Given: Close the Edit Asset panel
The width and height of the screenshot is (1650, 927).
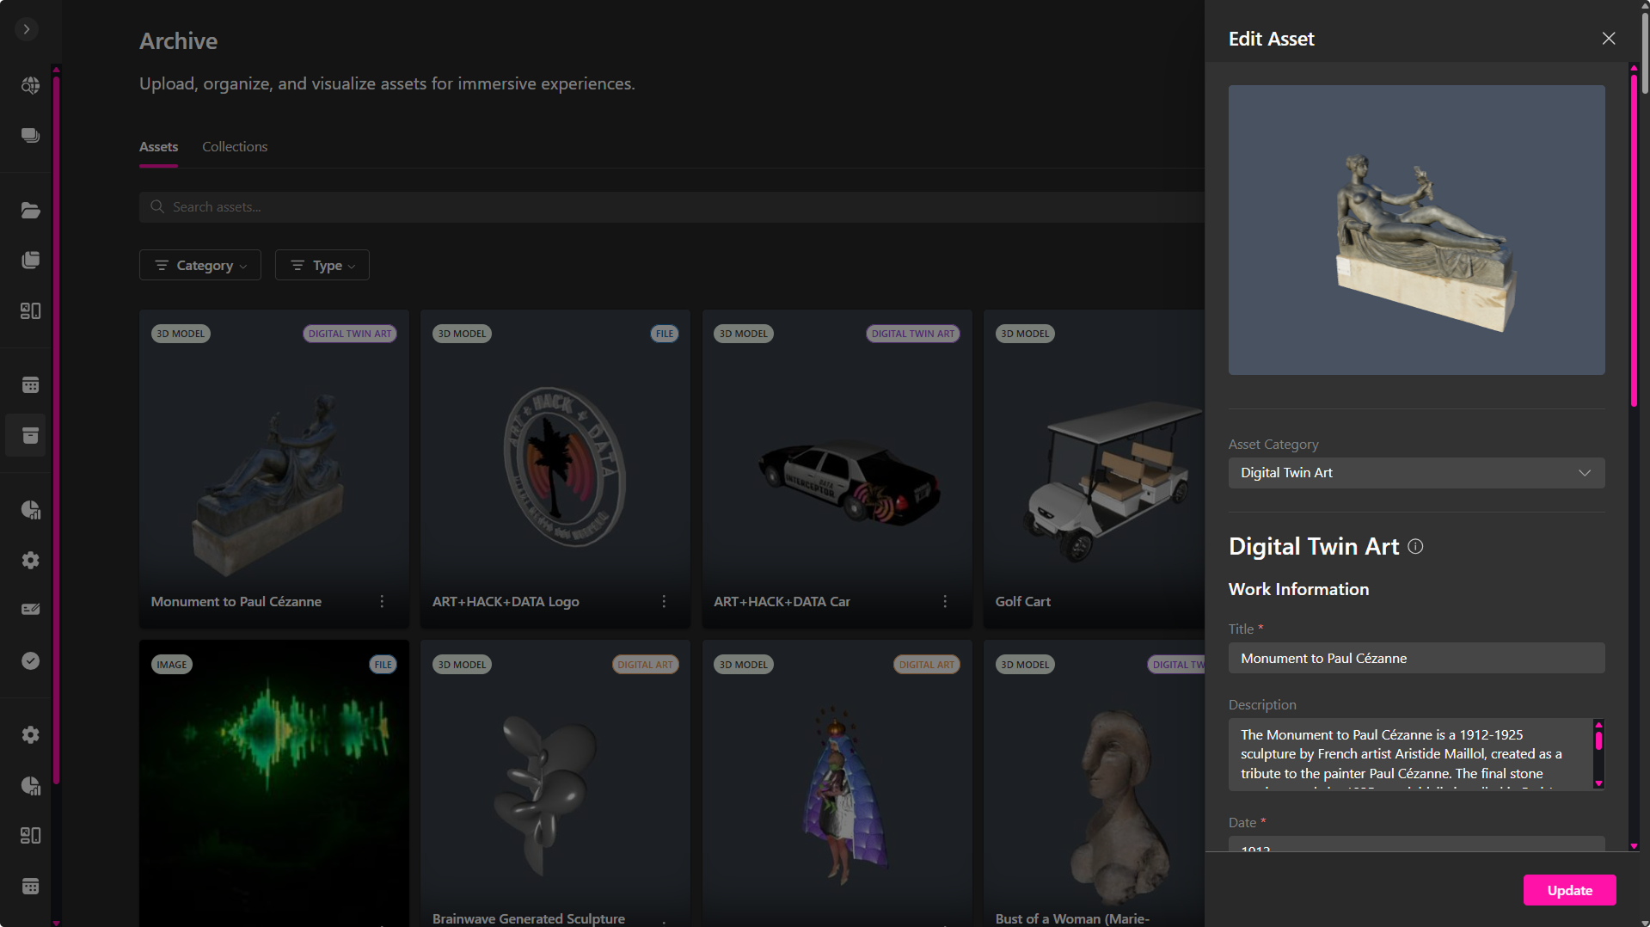Looking at the screenshot, I should (x=1608, y=39).
